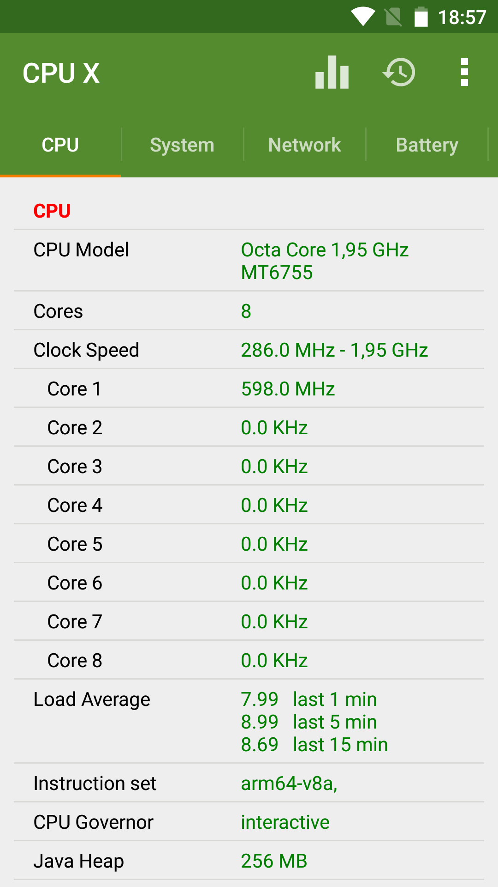The height and width of the screenshot is (887, 498).
Task: Tap the battery status bar icon
Action: [421, 17]
